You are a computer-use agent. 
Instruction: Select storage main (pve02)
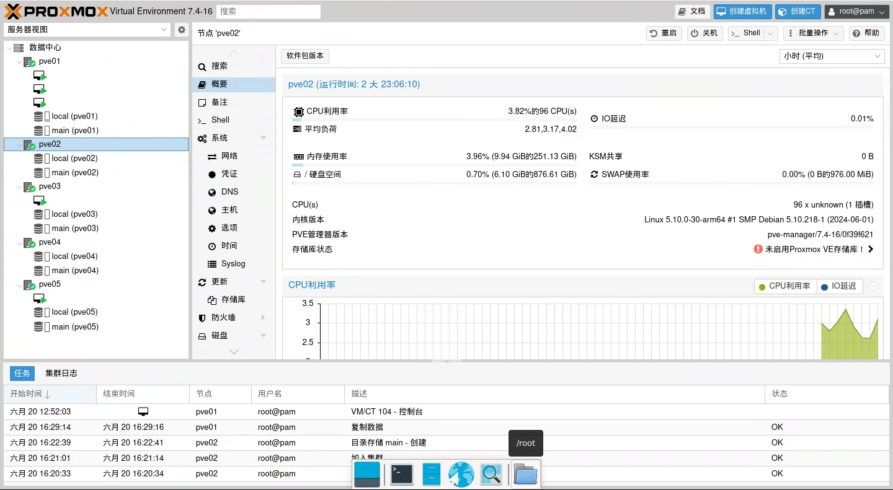coord(75,173)
